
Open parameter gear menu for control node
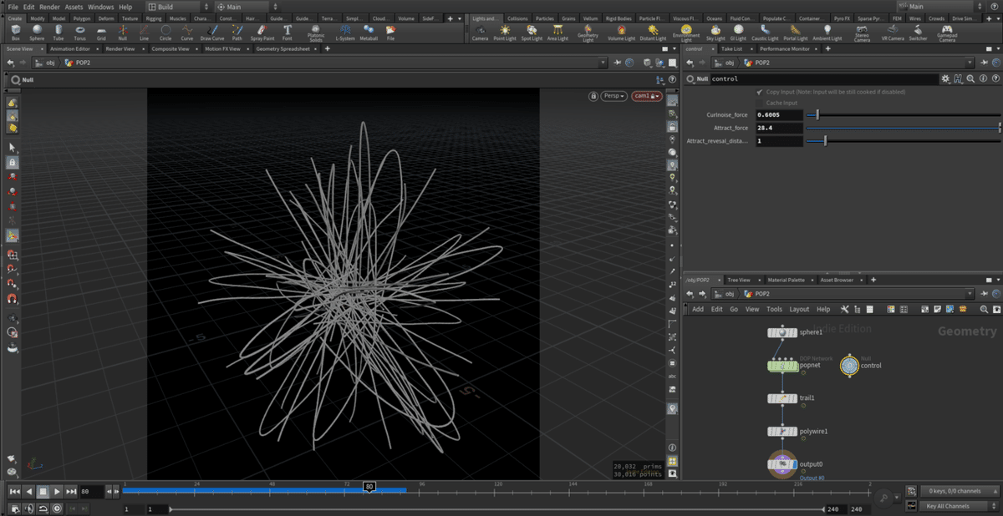(945, 78)
